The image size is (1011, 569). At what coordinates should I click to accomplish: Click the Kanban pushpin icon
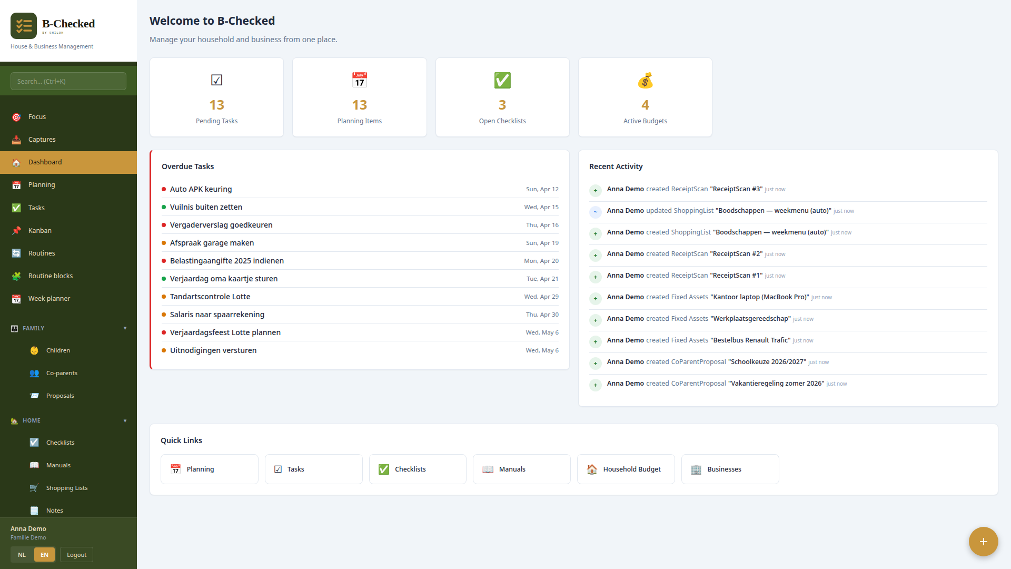16,231
